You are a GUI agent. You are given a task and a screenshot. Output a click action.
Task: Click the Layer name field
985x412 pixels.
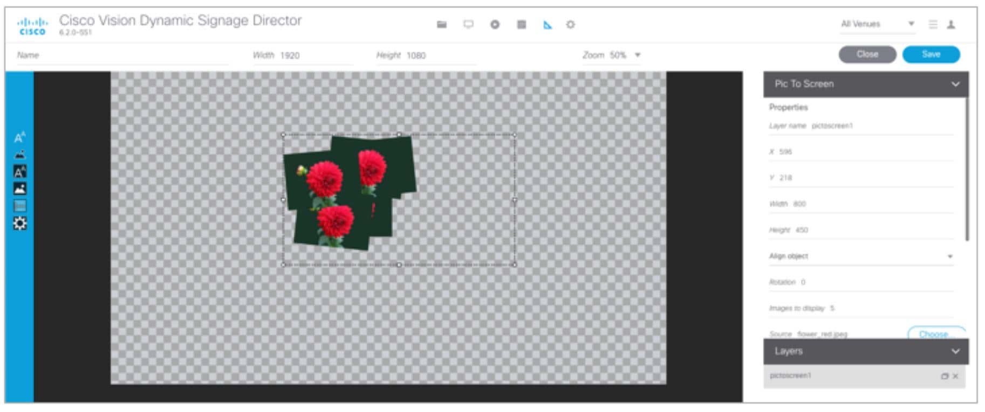pyautogui.click(x=861, y=126)
